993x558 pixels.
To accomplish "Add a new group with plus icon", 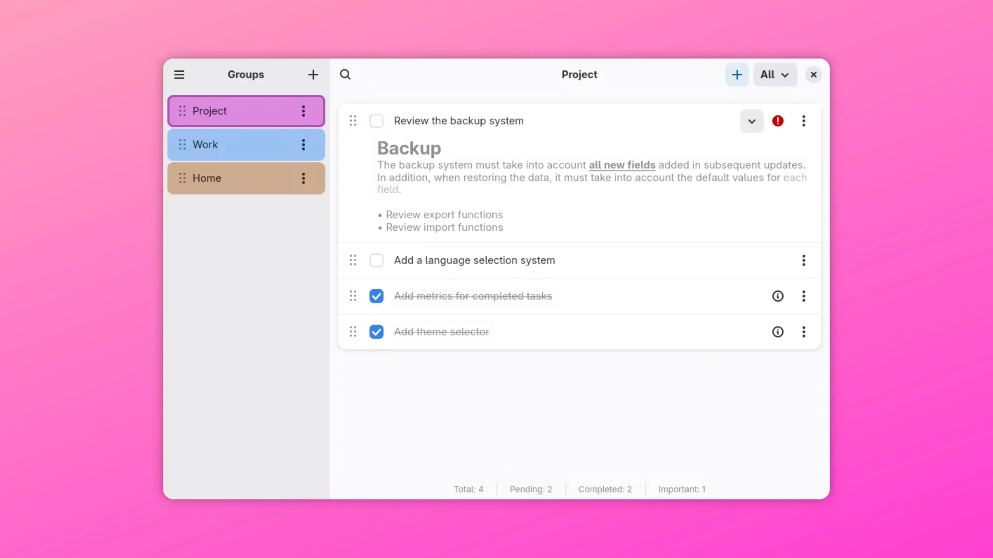I will coord(313,74).
